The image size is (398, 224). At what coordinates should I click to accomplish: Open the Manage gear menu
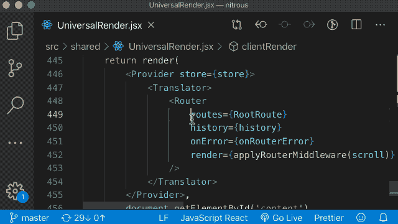click(x=15, y=191)
